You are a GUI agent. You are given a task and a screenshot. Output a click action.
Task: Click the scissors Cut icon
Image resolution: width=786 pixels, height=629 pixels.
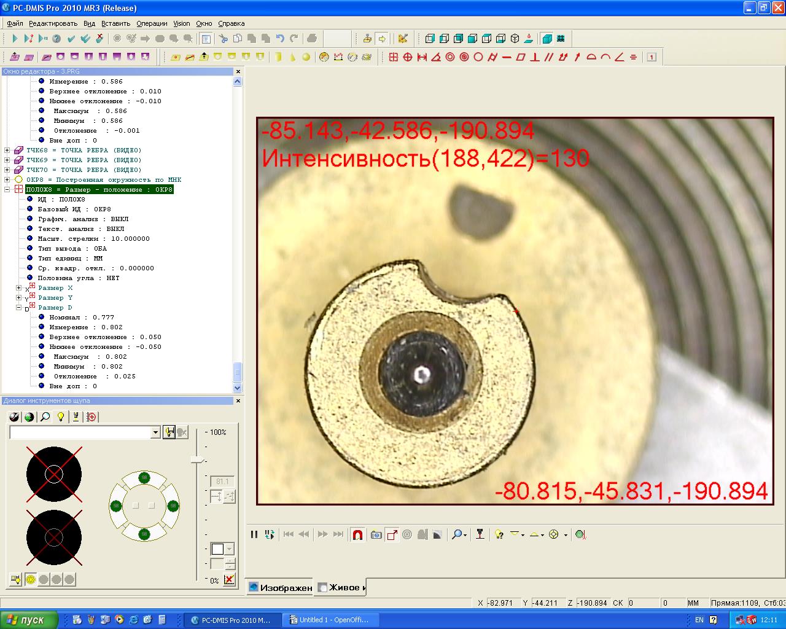[x=224, y=39]
